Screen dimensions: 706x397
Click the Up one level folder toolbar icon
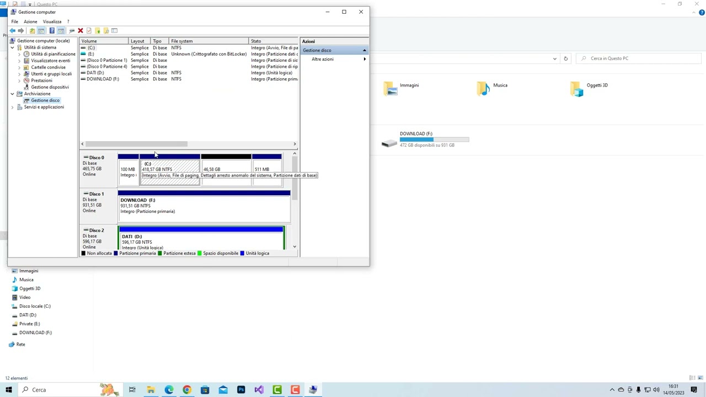point(32,31)
